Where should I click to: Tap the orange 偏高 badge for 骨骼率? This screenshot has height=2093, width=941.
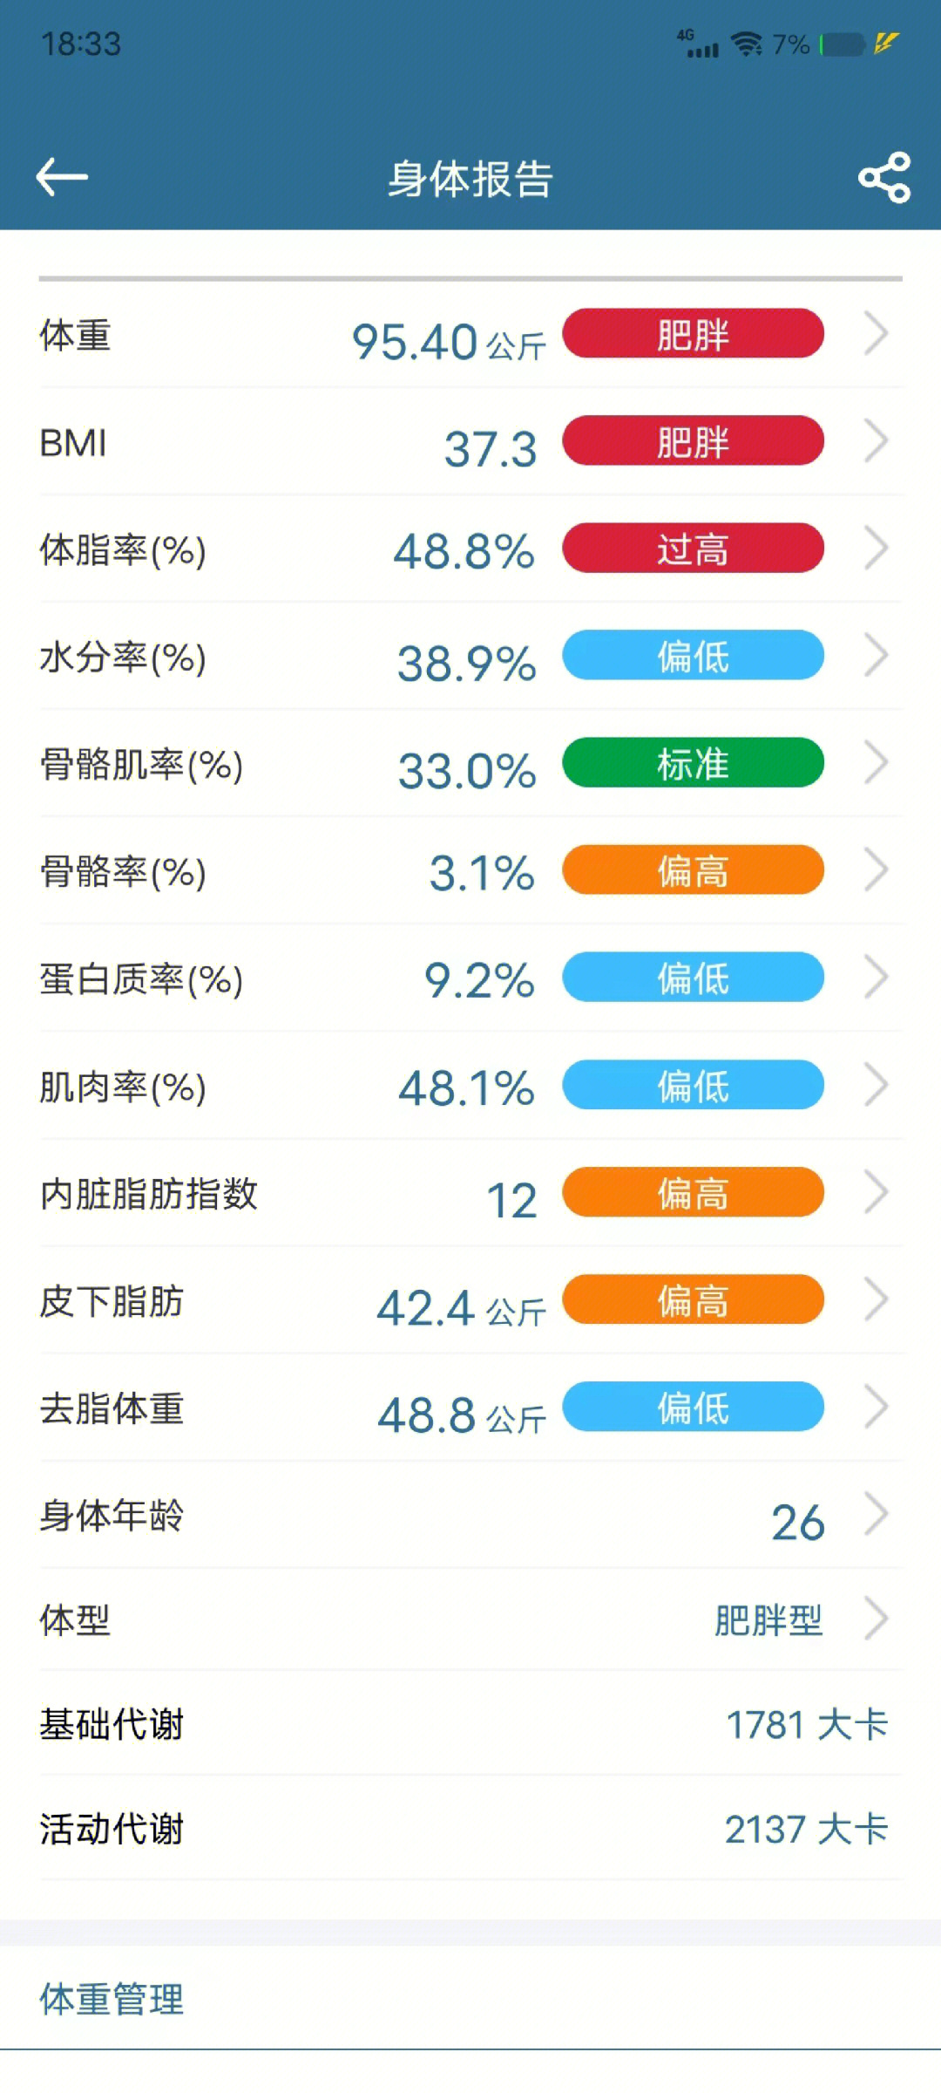pos(693,869)
